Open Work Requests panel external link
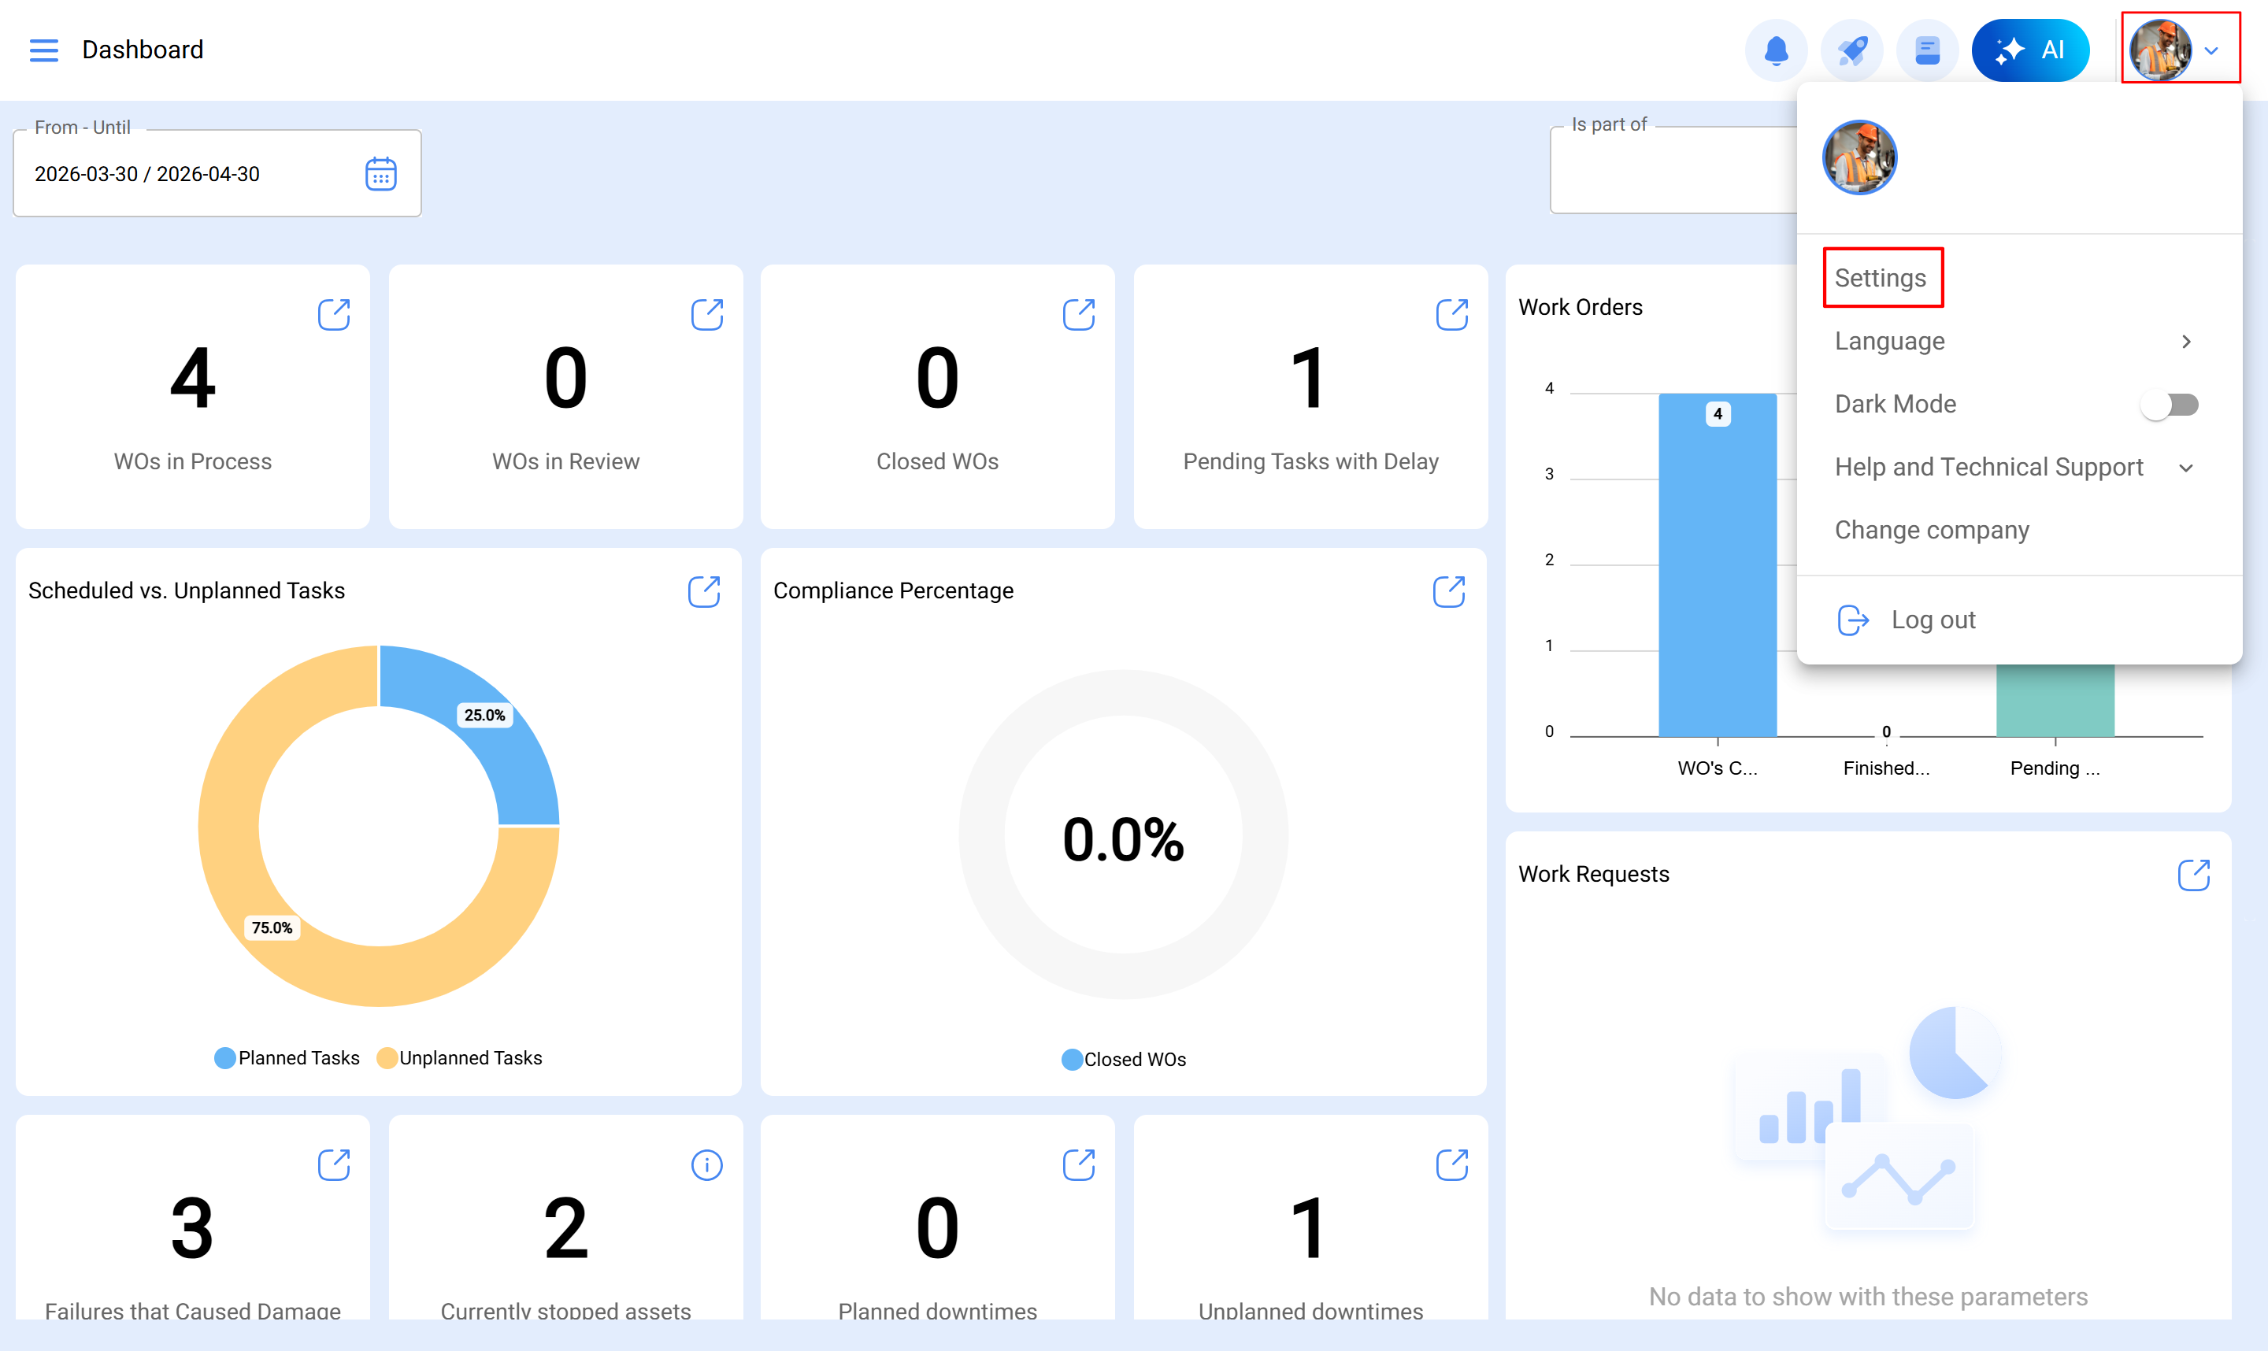This screenshot has height=1351, width=2268. click(x=2192, y=875)
